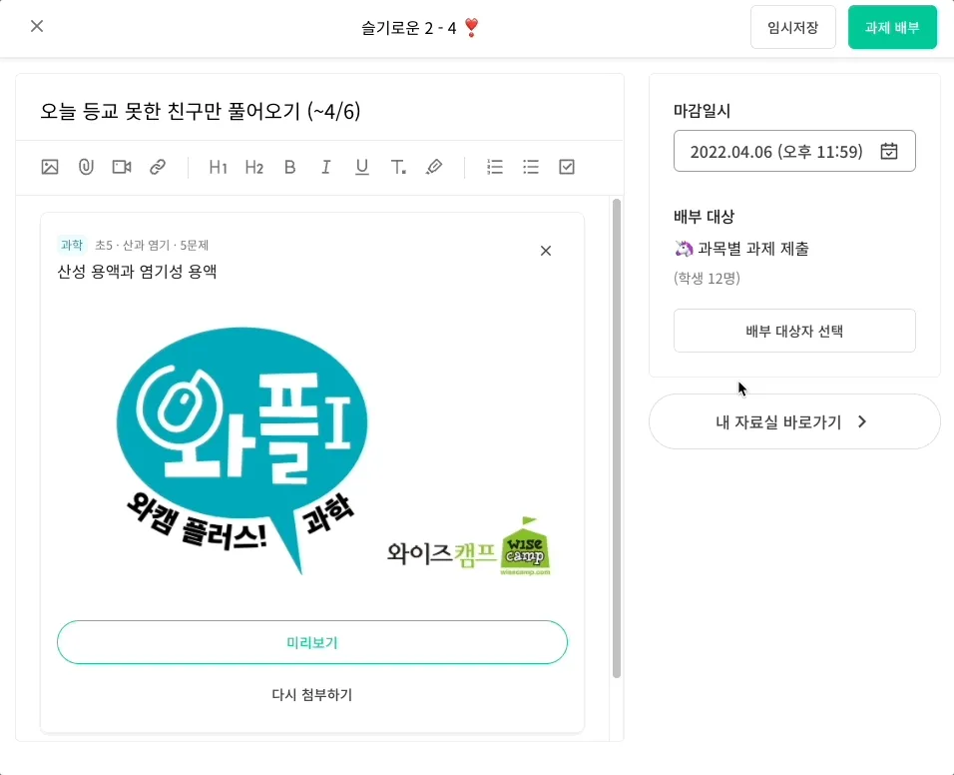Apply Heading 2 style

pos(253,167)
